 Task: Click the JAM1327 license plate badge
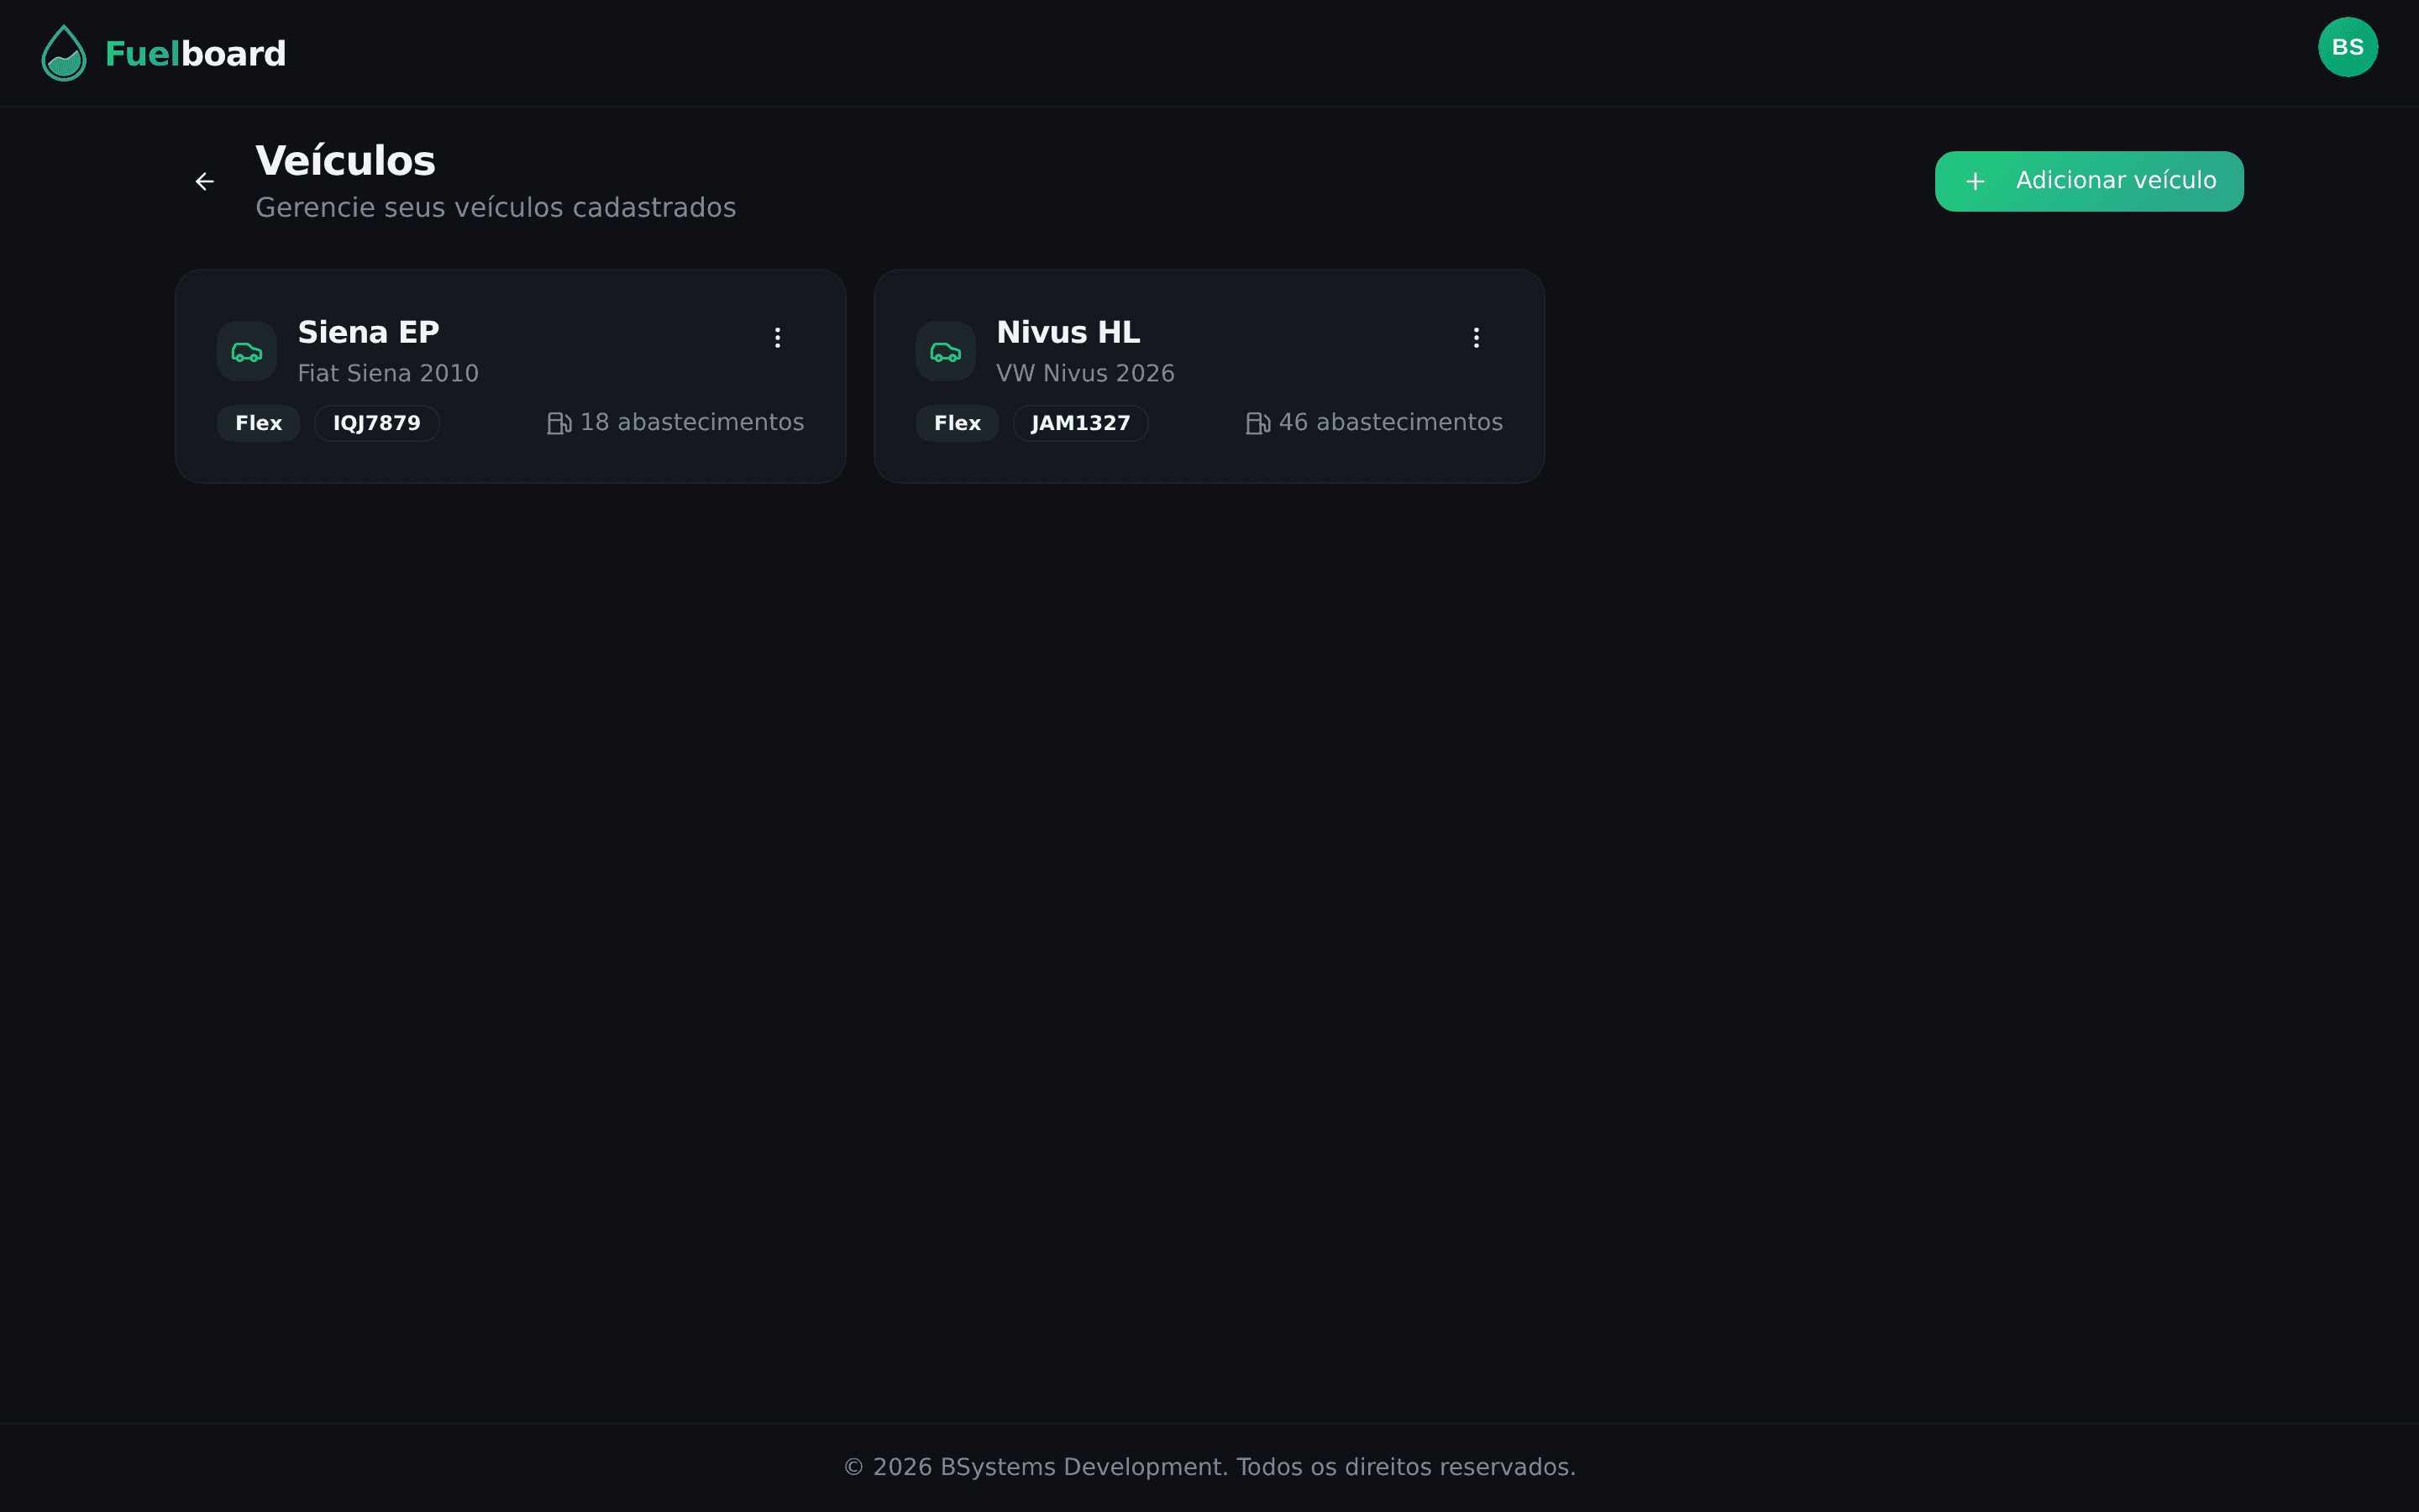[x=1079, y=423]
